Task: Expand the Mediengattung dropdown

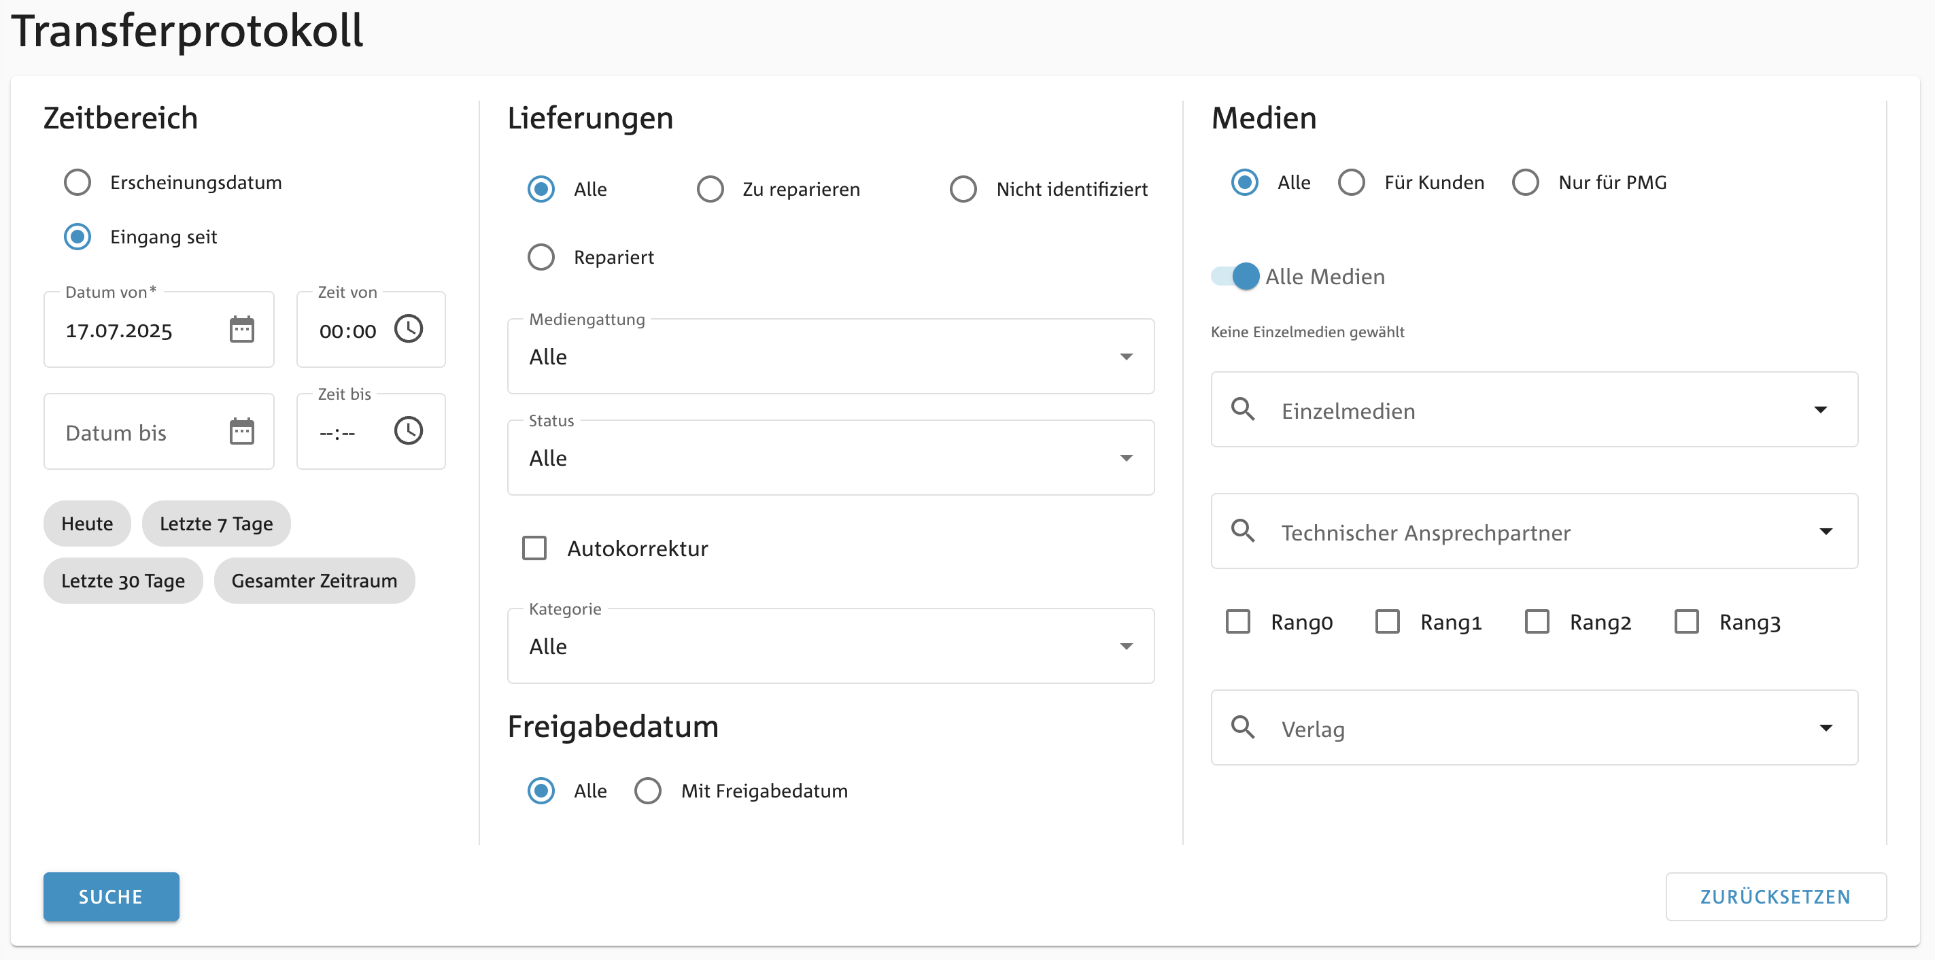Action: (x=830, y=357)
